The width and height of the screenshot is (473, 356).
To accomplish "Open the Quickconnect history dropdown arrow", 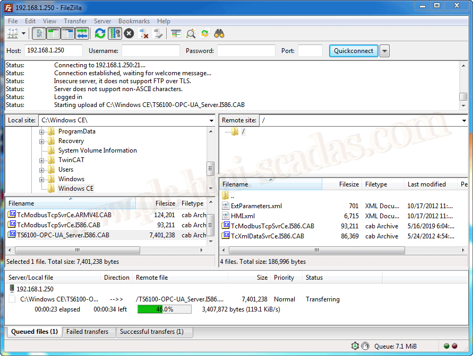I will tap(385, 51).
